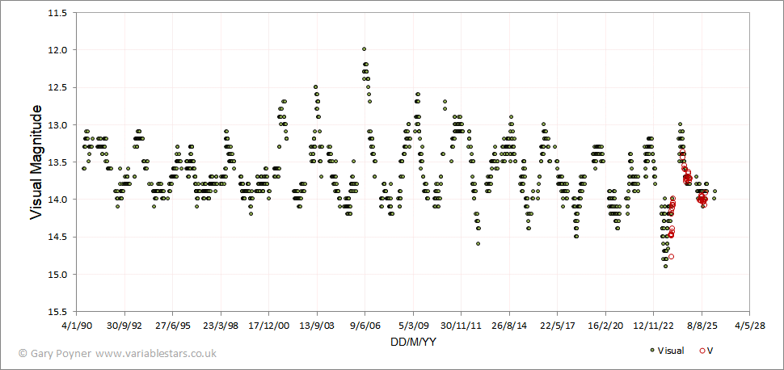Click the 'Visual Magnitude' axis title
Viewport: 784px width, 370px height.
coord(36,162)
